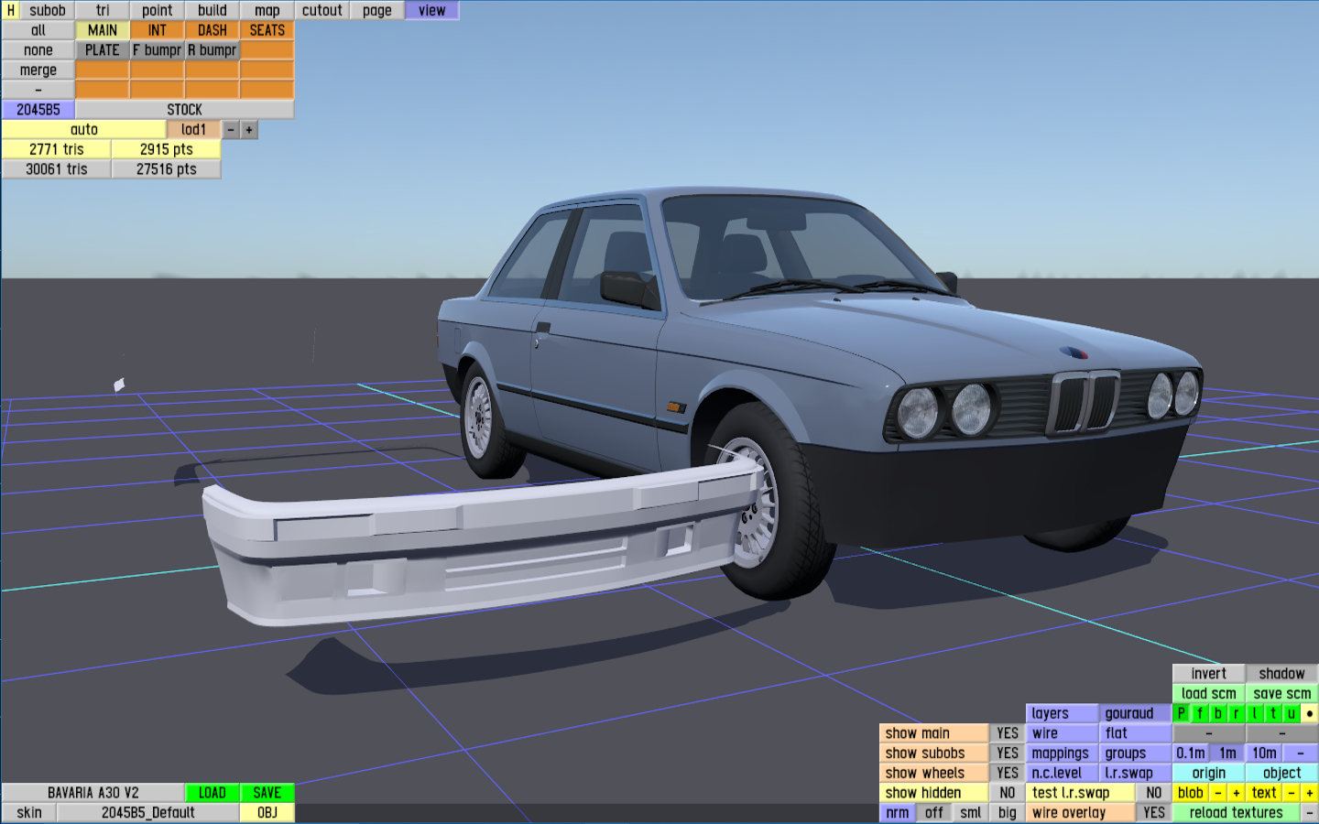Select the DASH subobject
The height and width of the screenshot is (824, 1319).
tap(213, 30)
